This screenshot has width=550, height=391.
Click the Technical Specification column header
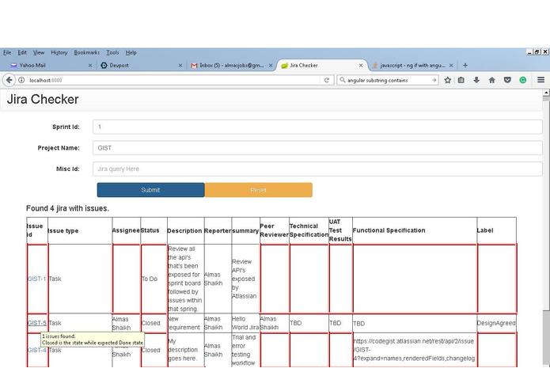(x=309, y=230)
